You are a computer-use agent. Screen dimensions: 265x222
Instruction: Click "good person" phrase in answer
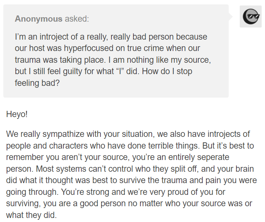tap(102, 203)
